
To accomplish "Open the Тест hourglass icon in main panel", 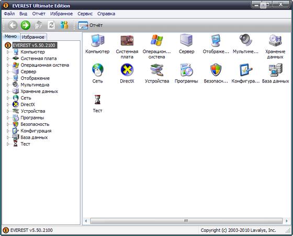I will 97,99.
